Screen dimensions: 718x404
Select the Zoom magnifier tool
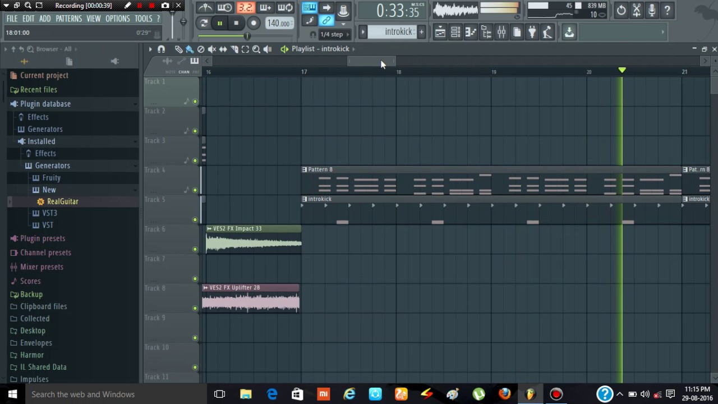click(x=256, y=49)
